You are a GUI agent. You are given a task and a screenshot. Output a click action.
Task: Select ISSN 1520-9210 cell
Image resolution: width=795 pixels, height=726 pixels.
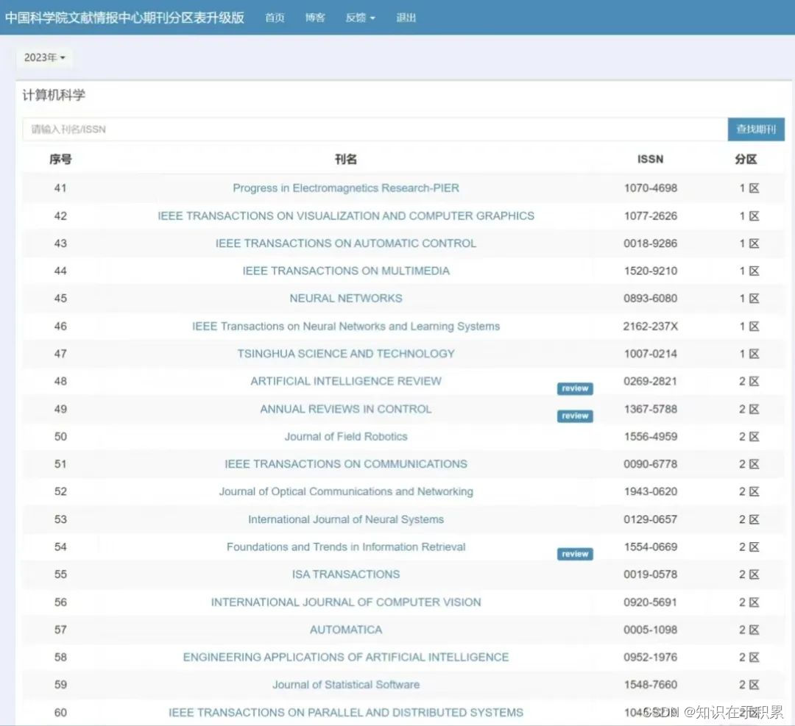pos(651,271)
